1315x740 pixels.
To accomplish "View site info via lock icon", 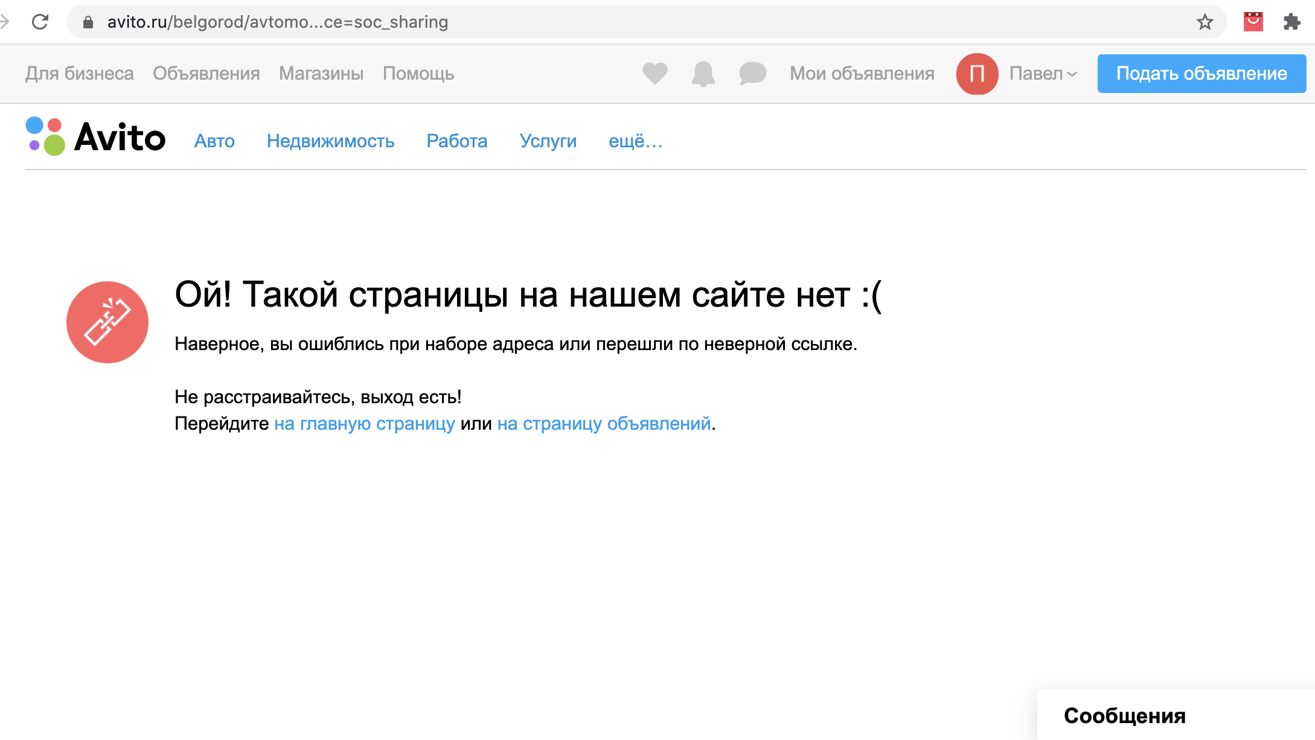I will click(88, 22).
